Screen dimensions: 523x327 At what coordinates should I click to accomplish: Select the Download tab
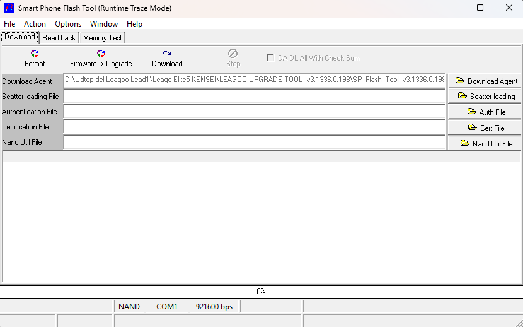(x=20, y=37)
